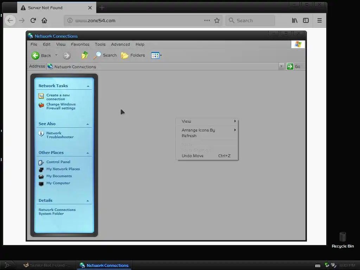Open page actions three-dot menu
The width and height of the screenshot is (360, 270).
(x=207, y=20)
